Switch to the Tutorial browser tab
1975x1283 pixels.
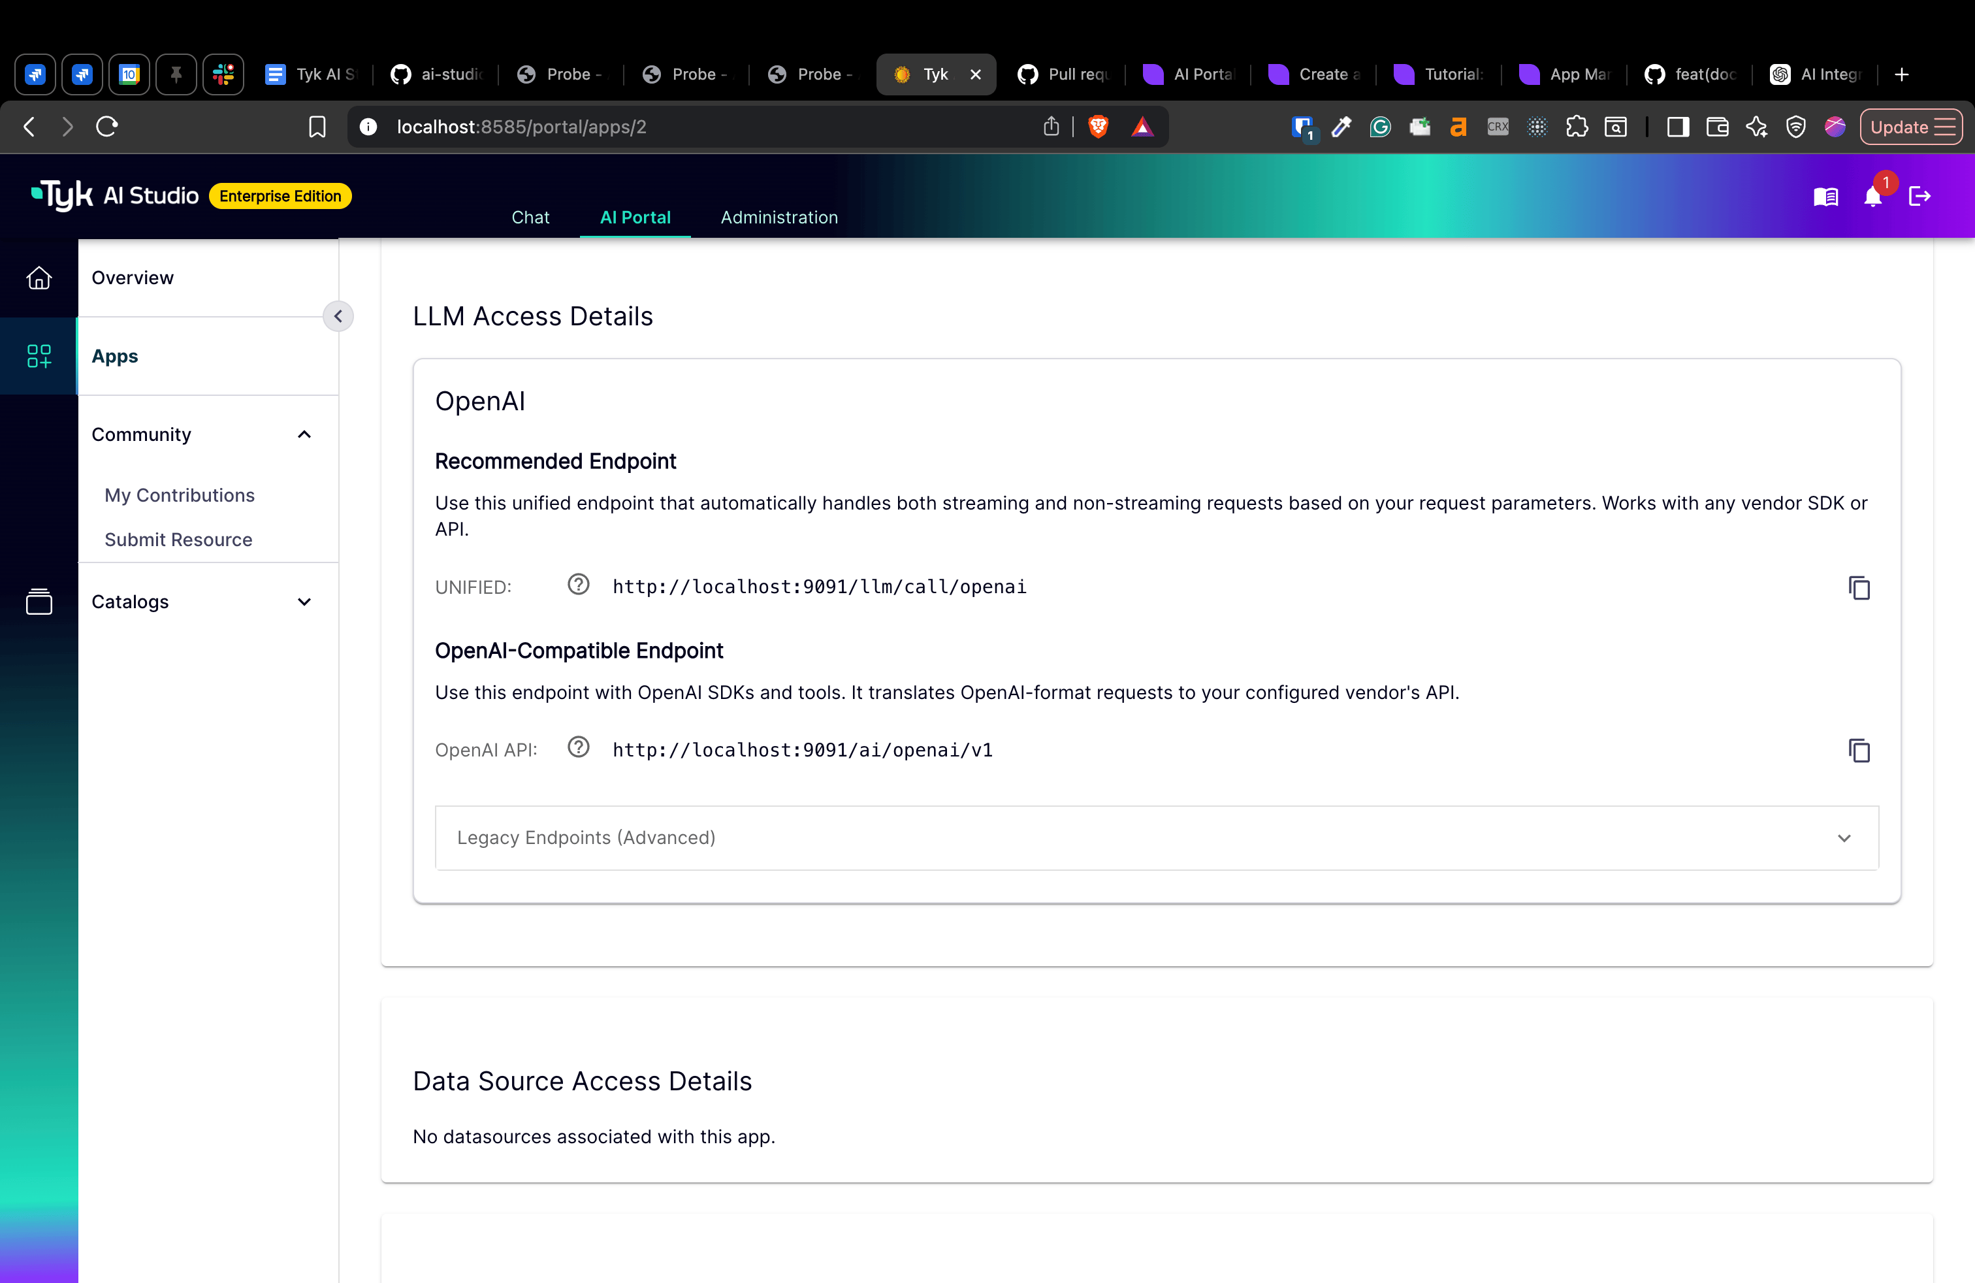[x=1439, y=74]
